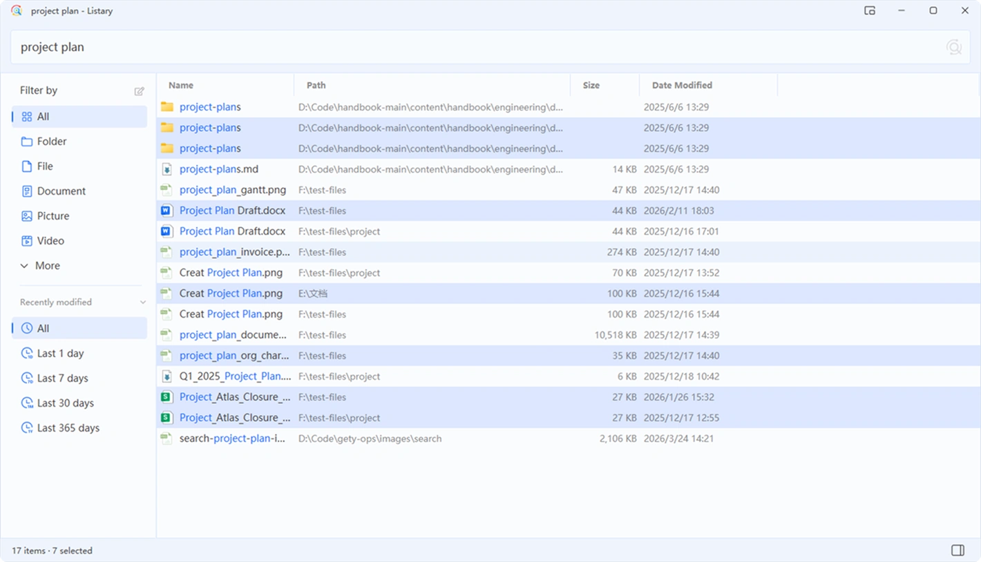This screenshot has width=981, height=562.
Task: Select project-plans.md file name
Action: 219,169
